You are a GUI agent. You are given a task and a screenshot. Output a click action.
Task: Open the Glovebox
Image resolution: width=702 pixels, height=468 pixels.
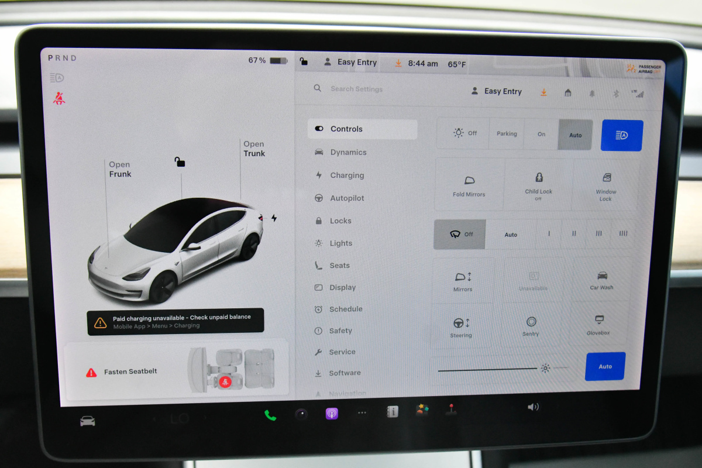598,325
